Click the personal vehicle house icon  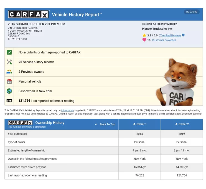tap(9, 81)
